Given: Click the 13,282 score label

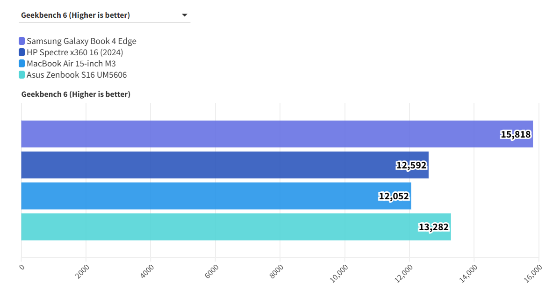Looking at the screenshot, I should pos(433,227).
